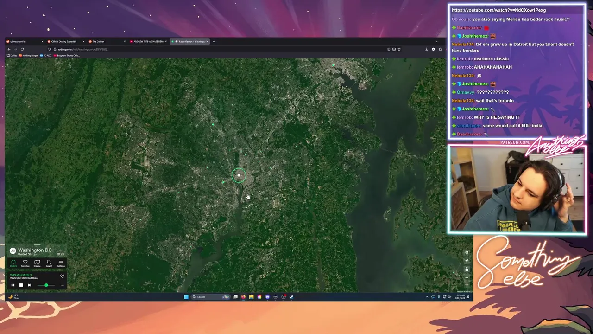Open the taskbar clock and date
This screenshot has width=593, height=334.
tap(459, 297)
